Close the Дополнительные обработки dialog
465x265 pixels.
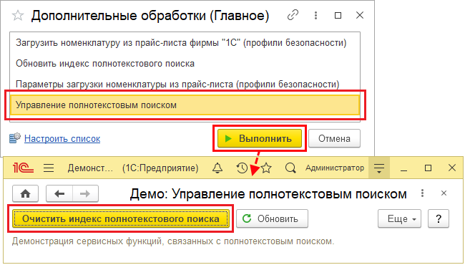360,15
